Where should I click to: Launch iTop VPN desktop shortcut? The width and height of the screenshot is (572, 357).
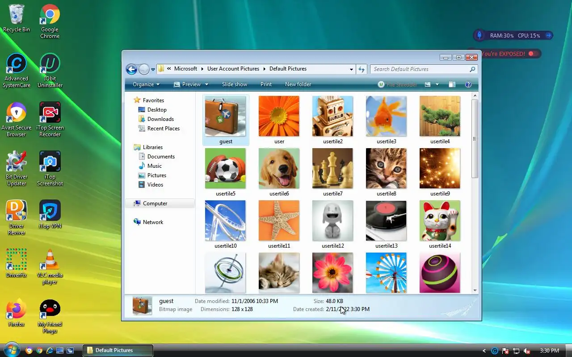click(50, 215)
